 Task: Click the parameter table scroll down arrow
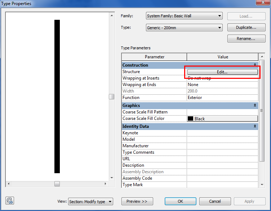point(262,185)
